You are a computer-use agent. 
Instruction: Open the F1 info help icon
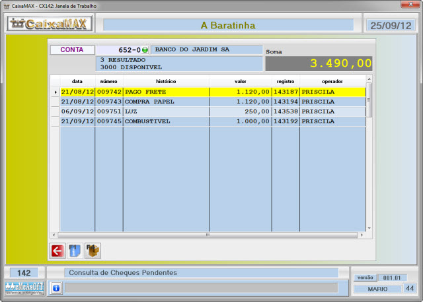click(x=75, y=251)
